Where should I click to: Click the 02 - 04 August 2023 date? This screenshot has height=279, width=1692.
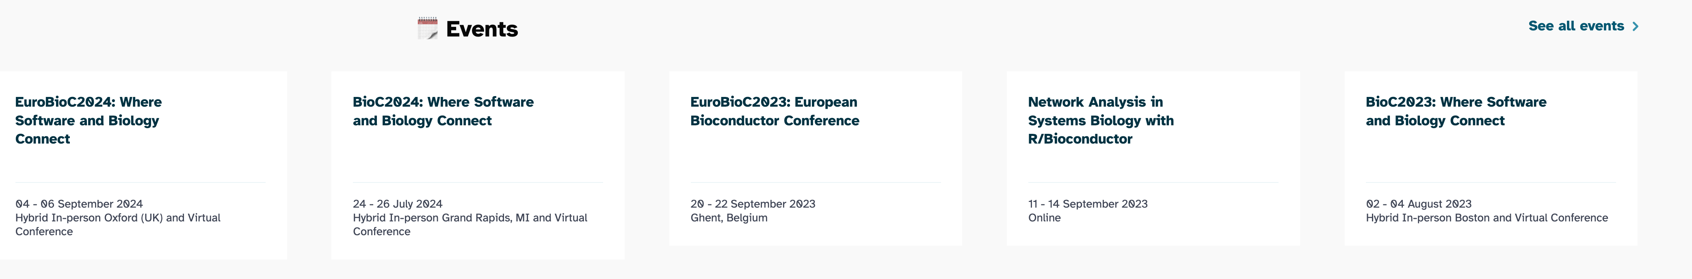[1418, 204]
